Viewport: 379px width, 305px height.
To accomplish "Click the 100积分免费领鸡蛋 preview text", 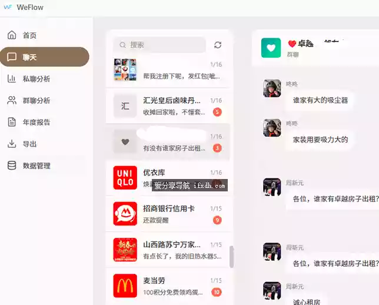I will click(173, 293).
